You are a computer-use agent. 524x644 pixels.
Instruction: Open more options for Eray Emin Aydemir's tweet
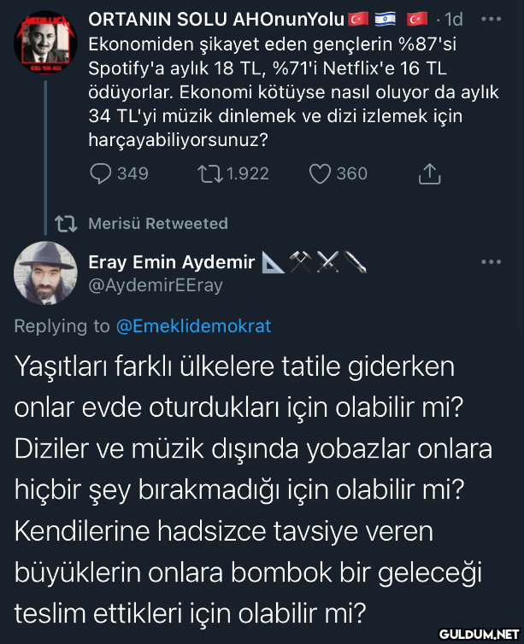491,262
